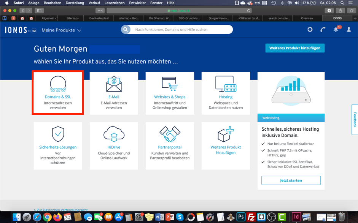Expand Zur klassischen Vertragsübersicht link

click(61, 210)
